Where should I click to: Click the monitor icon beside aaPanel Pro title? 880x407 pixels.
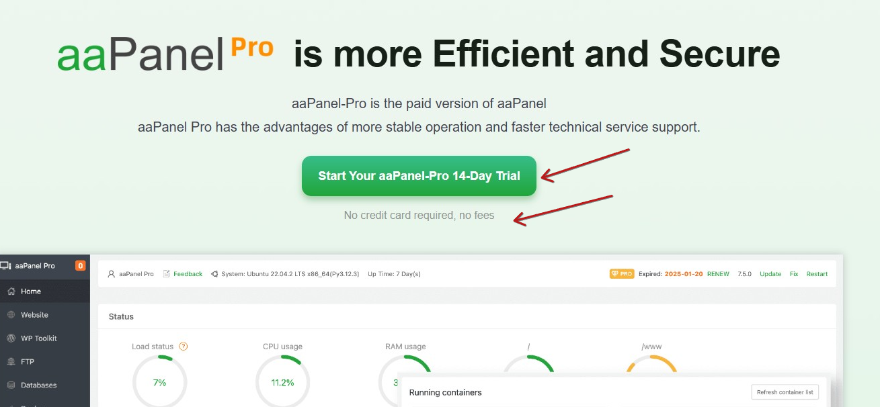pyautogui.click(x=5, y=266)
